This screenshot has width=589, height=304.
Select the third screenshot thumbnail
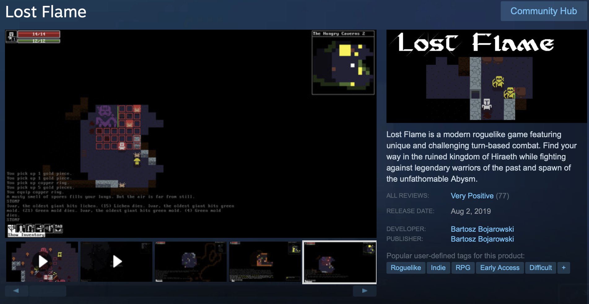click(x=191, y=262)
